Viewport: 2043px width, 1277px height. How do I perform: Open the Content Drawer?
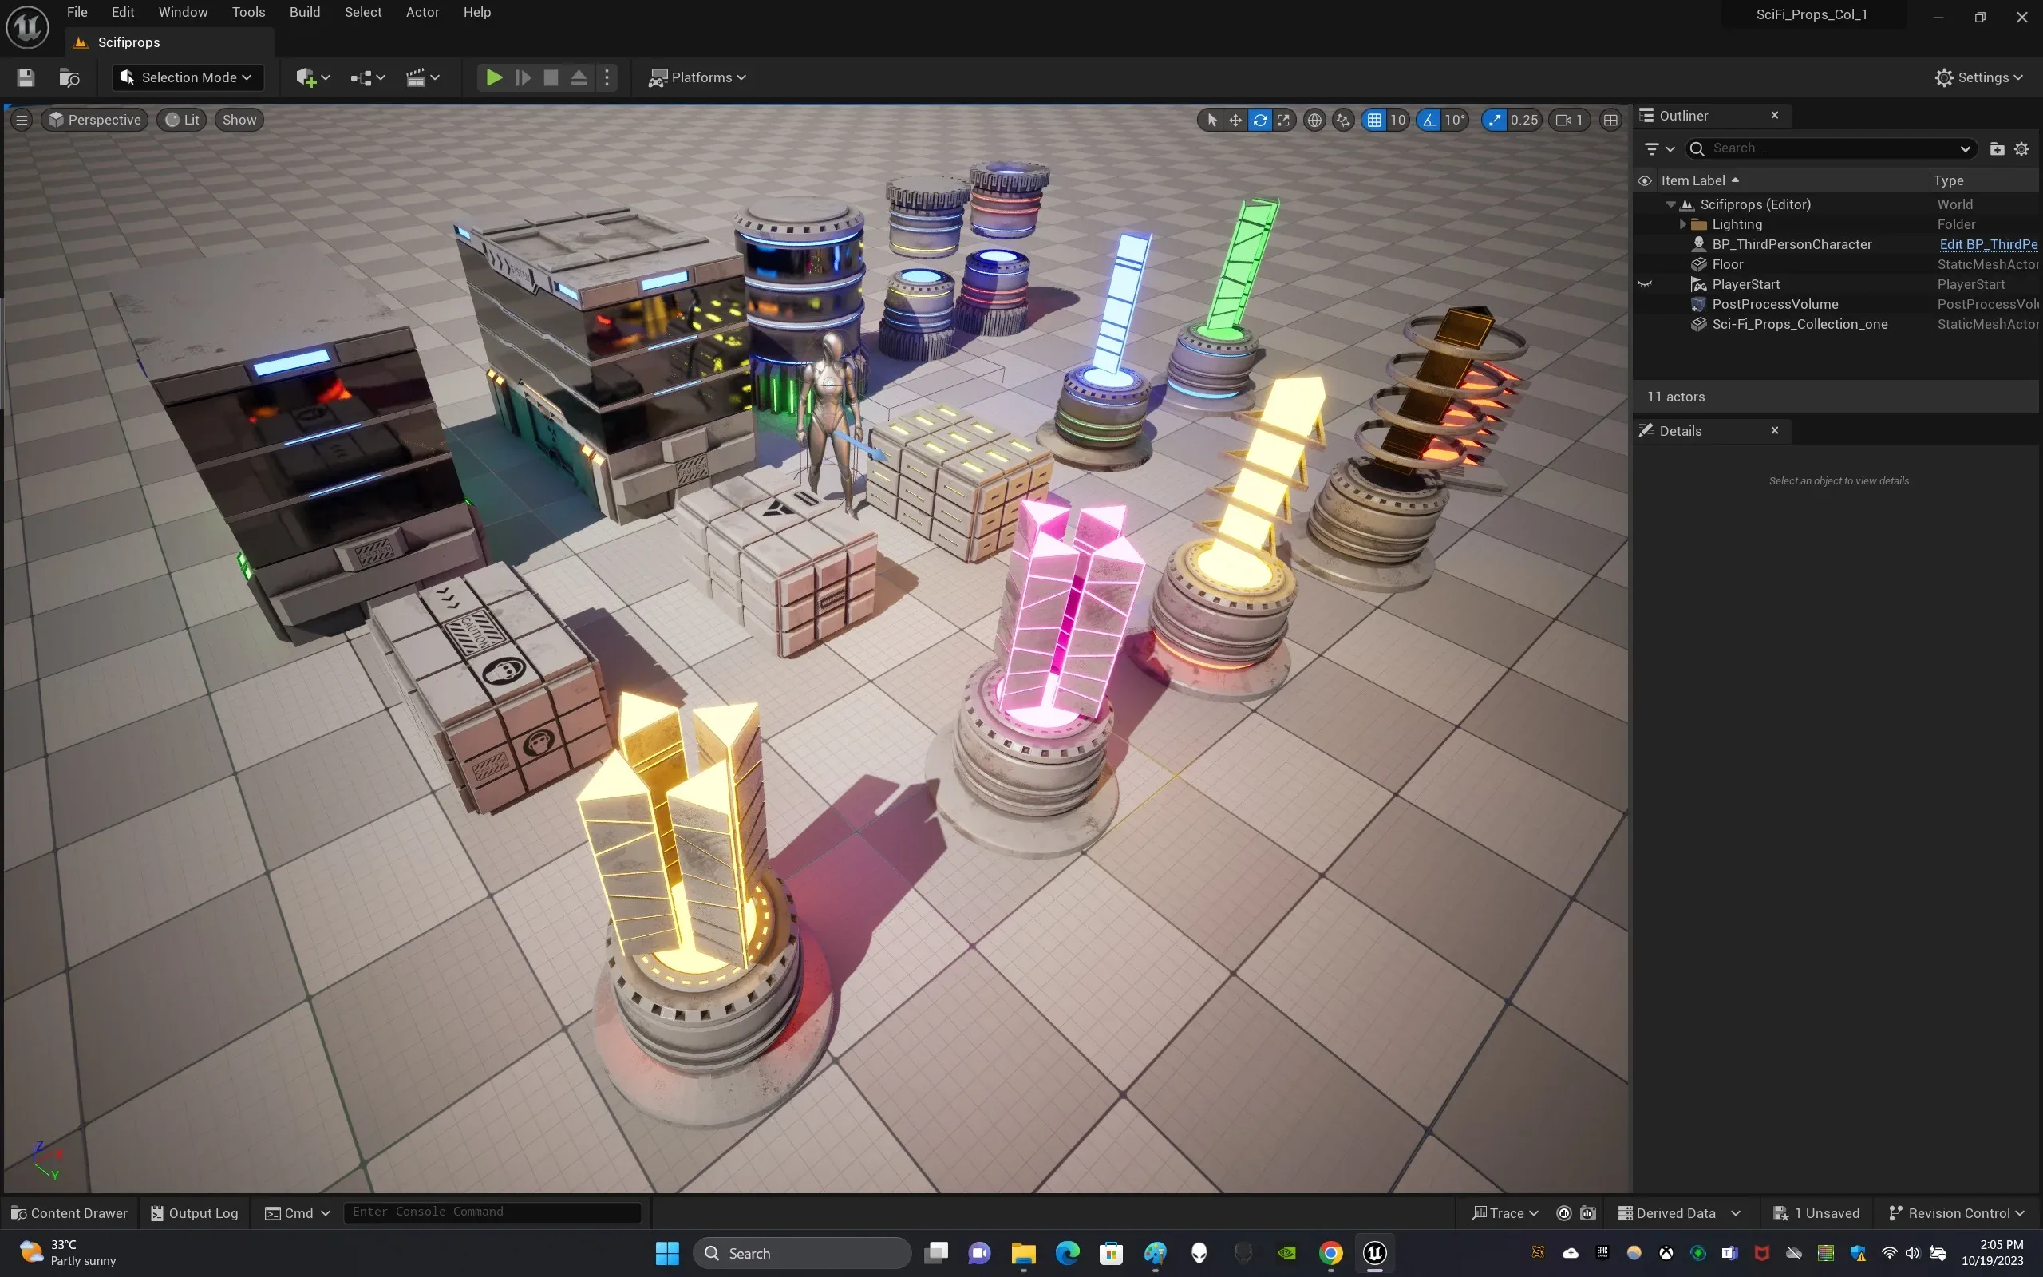69,1213
